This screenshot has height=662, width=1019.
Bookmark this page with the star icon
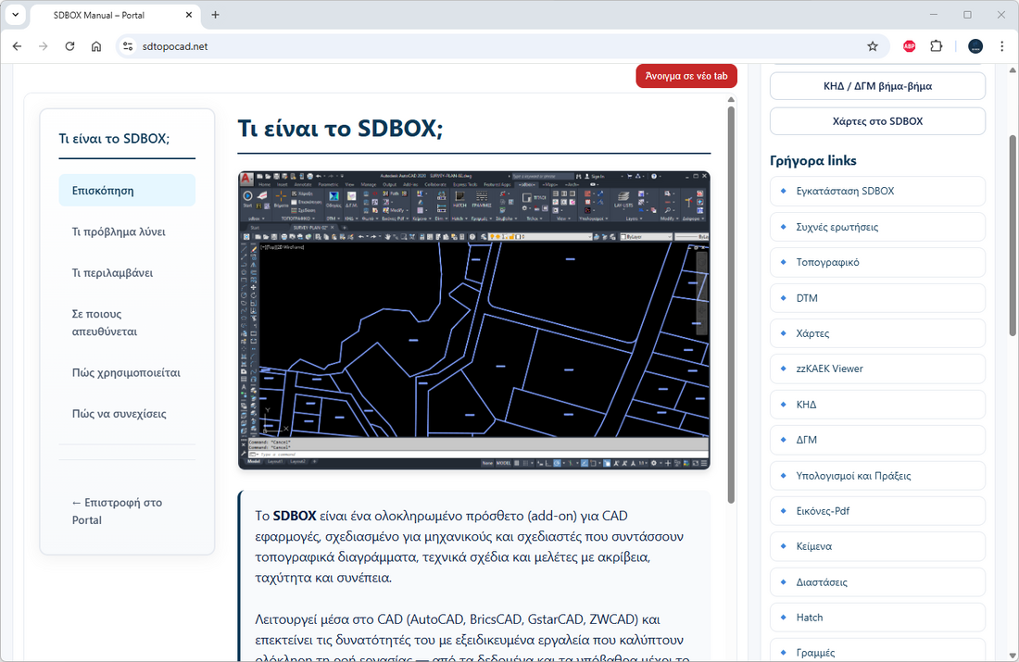[872, 46]
